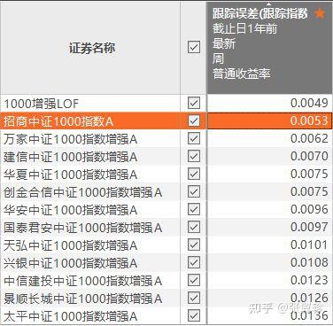Viewport: 333px width, 326px height.
Task: Toggle checkbox for 兴银中证1000指数增强A
Action: (194, 262)
